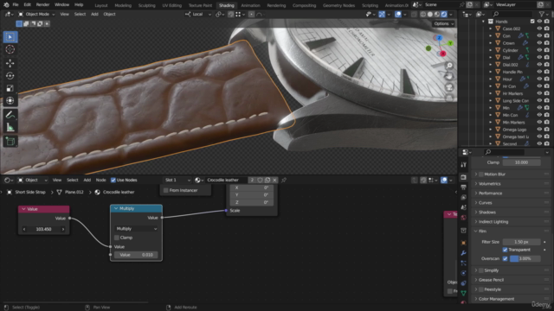This screenshot has height=311, width=554.
Task: Enable the Use Nodes checkbox
Action: [113, 180]
